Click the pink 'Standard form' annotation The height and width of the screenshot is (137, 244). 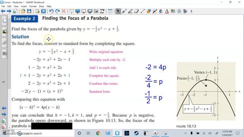coord(100,91)
